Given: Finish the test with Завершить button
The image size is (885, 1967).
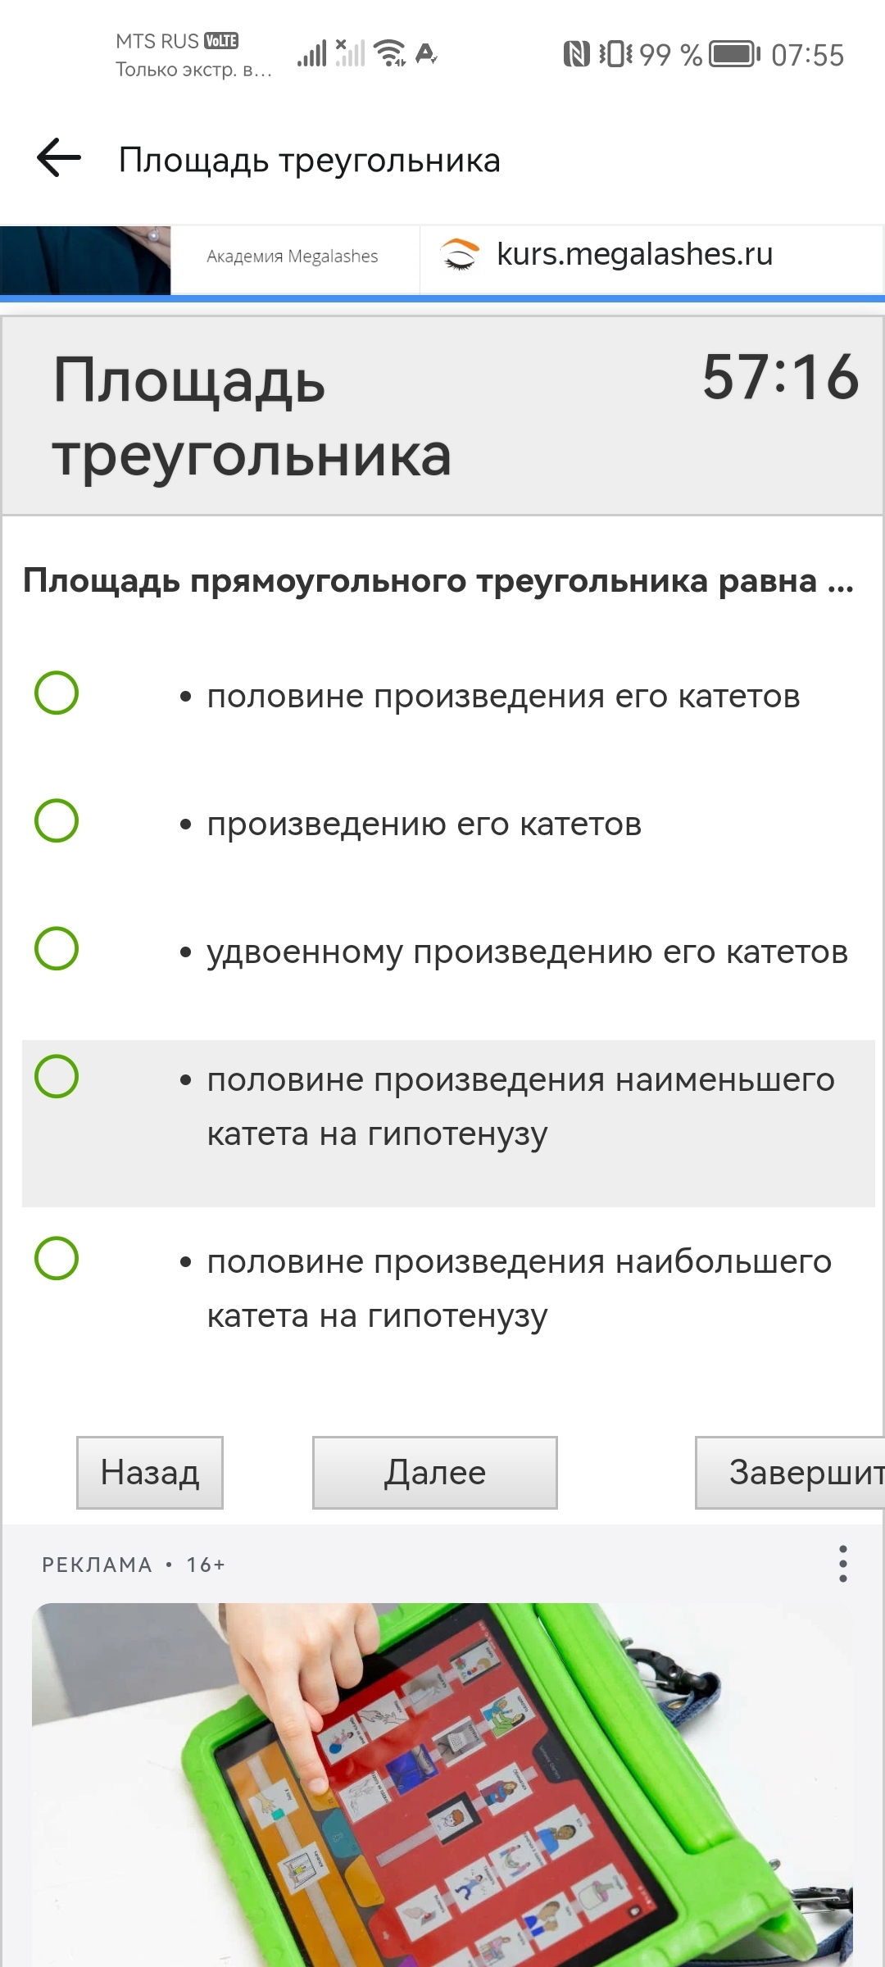Looking at the screenshot, I should [x=790, y=1473].
